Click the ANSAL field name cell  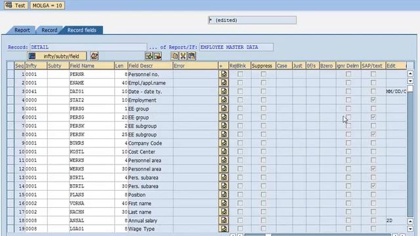coord(91,220)
